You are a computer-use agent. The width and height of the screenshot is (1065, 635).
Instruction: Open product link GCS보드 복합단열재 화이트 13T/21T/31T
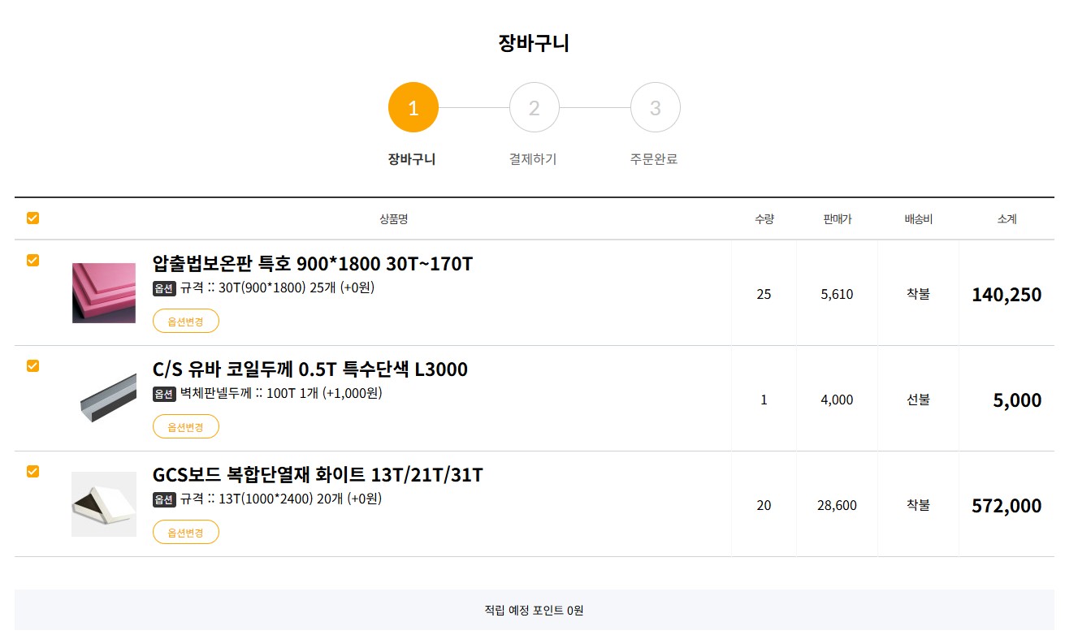318,475
